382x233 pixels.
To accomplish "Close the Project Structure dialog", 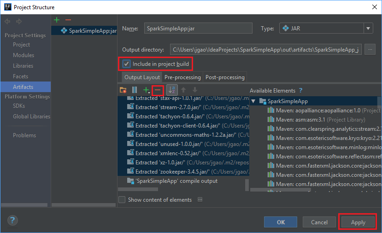I will coord(375,7).
